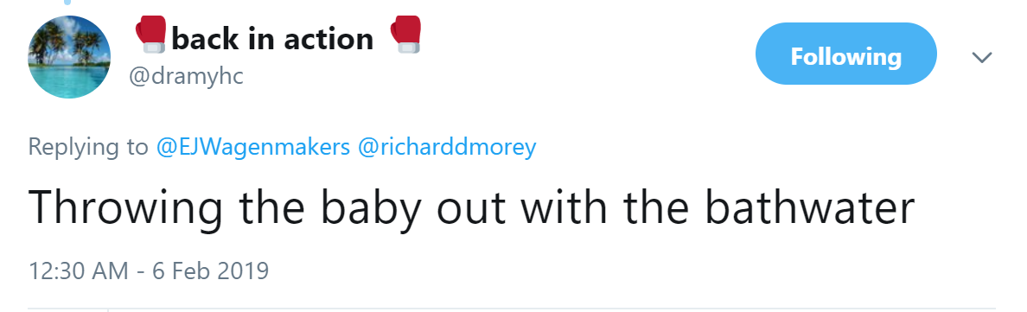Open the @richarddmorey profile link
The image size is (1027, 312).
(447, 148)
